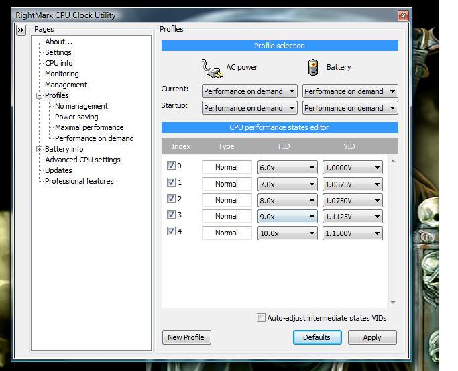Screen dimensions: 458x371
Task: Open the Settings page
Action: pyautogui.click(x=58, y=52)
